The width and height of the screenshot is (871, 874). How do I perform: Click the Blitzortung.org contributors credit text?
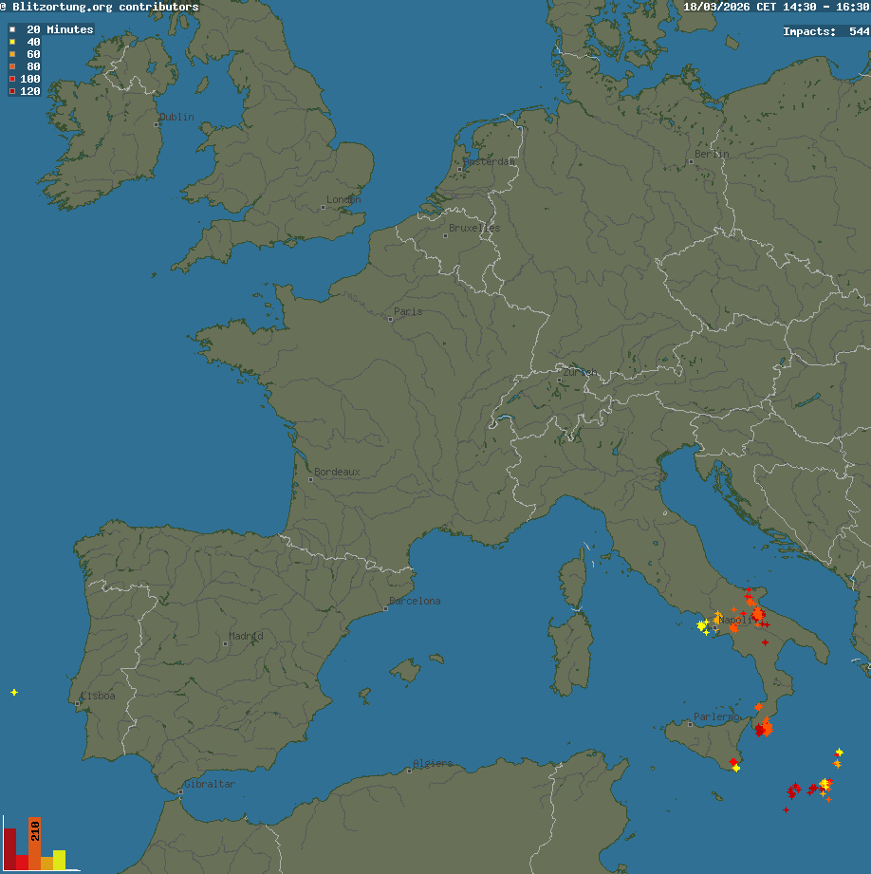pos(104,7)
